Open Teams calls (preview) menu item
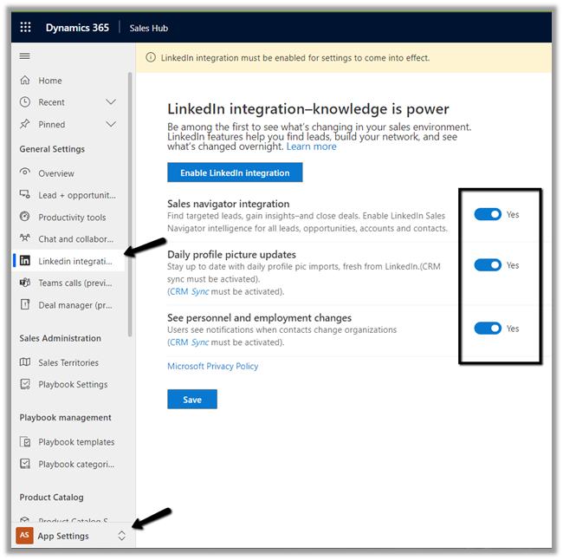 point(68,283)
